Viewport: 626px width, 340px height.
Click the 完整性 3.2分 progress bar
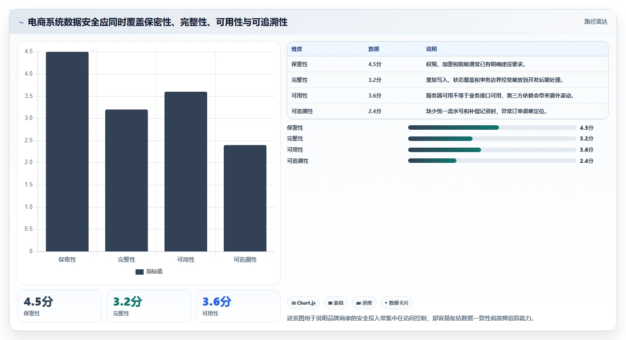point(492,139)
